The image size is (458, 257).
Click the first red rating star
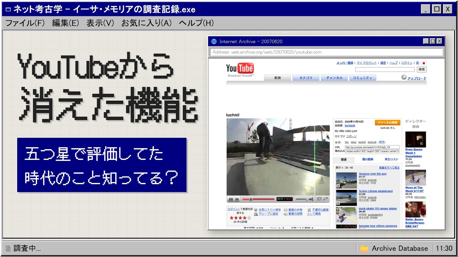coord(232,218)
